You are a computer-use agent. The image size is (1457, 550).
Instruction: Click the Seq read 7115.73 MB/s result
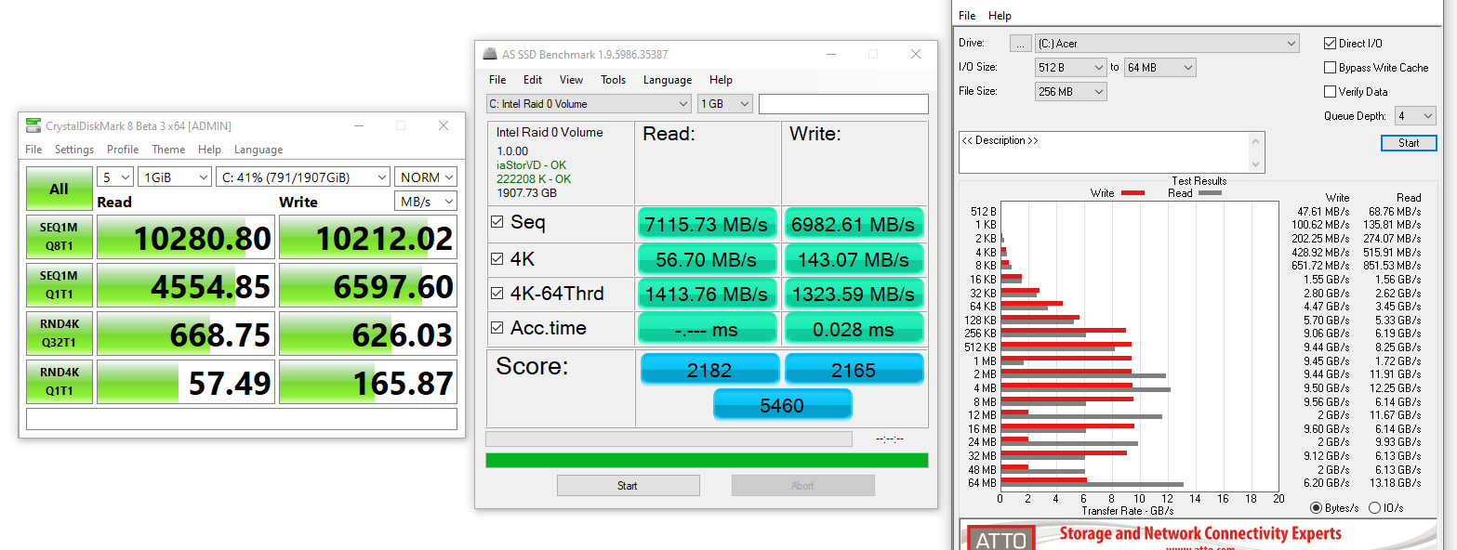click(x=708, y=225)
